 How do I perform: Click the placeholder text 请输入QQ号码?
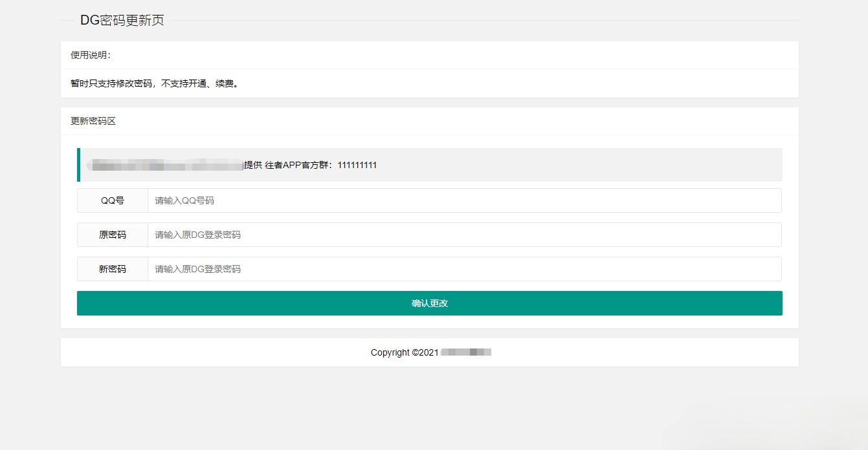click(184, 200)
